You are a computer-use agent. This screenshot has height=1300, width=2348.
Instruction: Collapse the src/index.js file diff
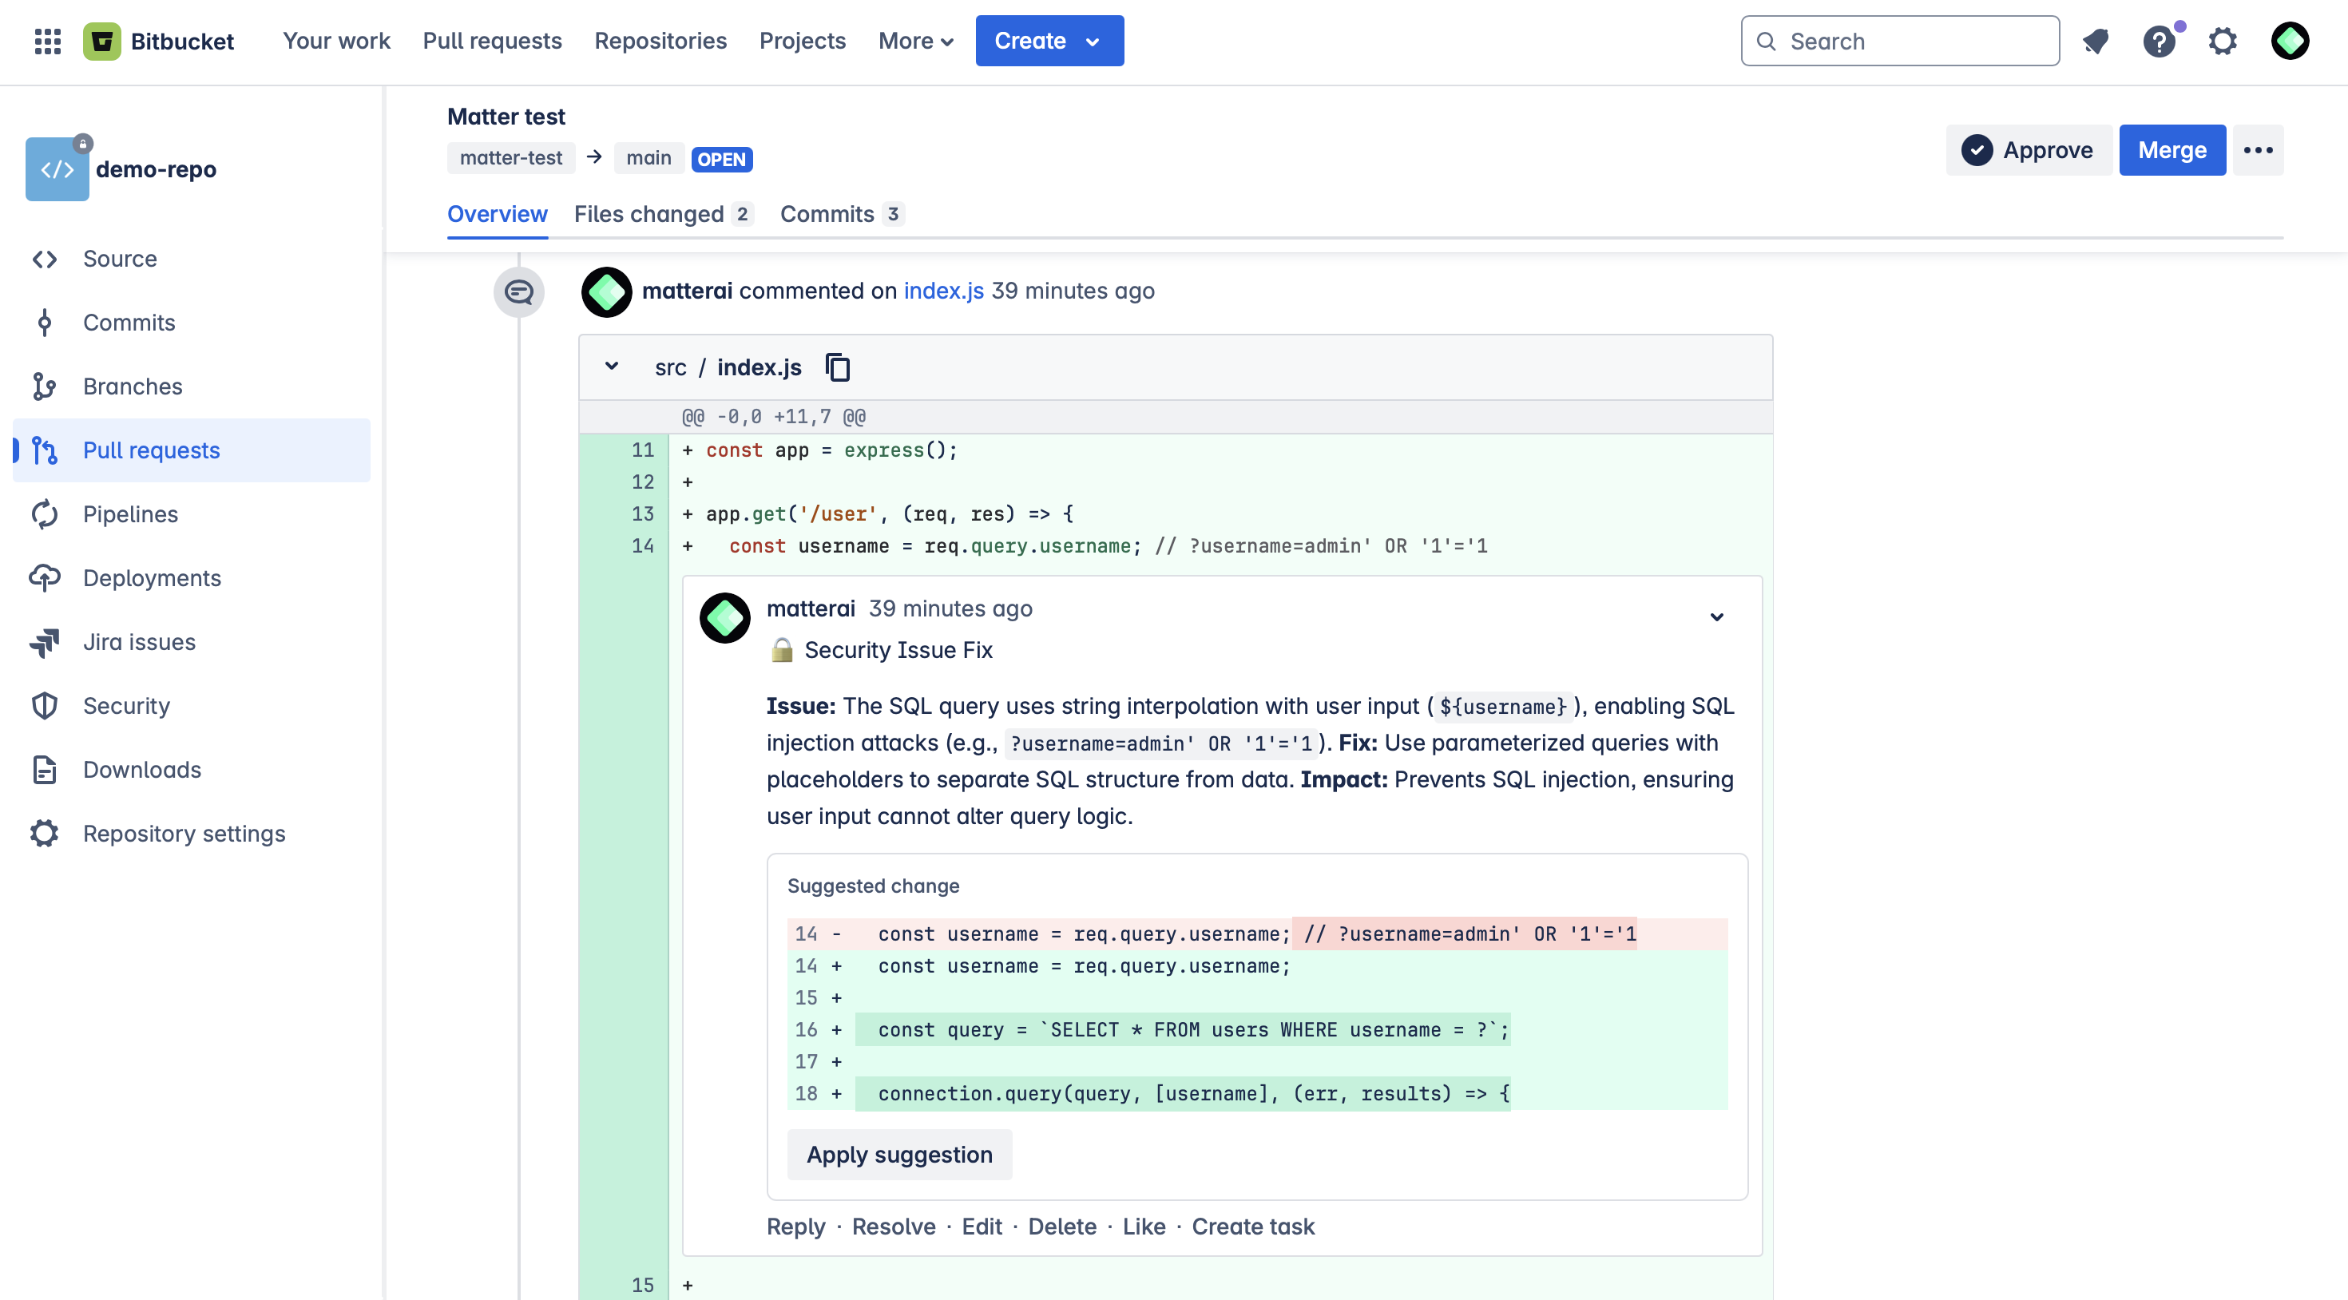click(x=612, y=367)
